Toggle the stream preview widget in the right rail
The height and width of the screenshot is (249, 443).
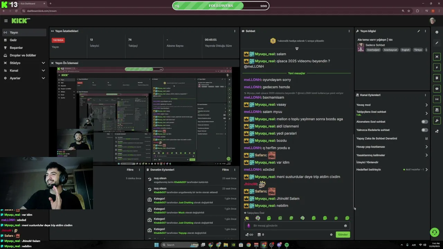[437, 56]
